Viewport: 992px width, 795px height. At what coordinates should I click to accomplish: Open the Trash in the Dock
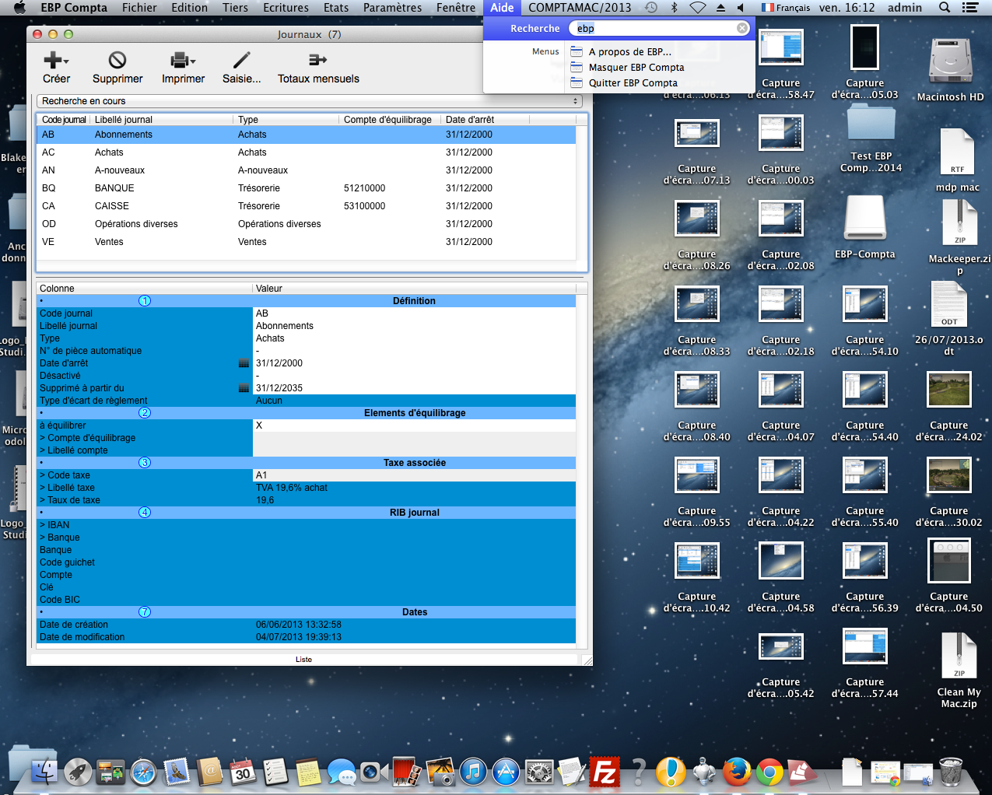(x=951, y=772)
